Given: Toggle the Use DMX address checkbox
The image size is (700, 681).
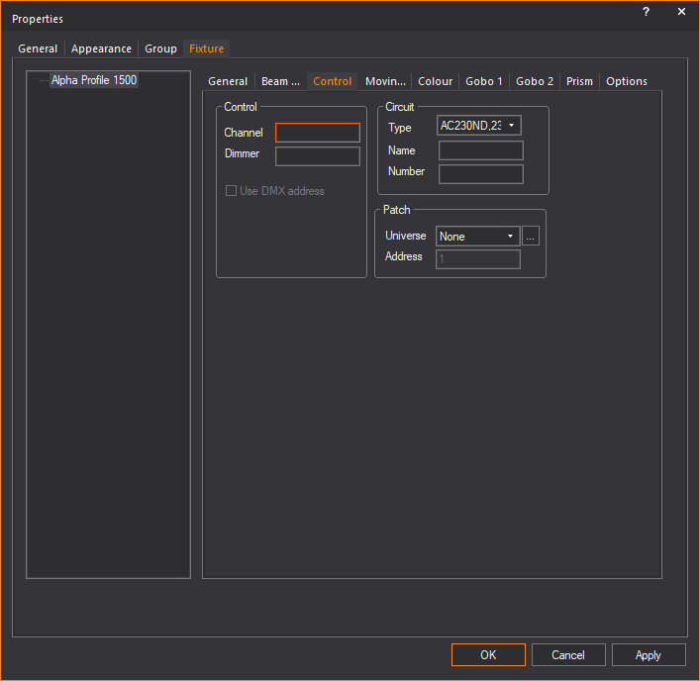Looking at the screenshot, I should coord(232,191).
